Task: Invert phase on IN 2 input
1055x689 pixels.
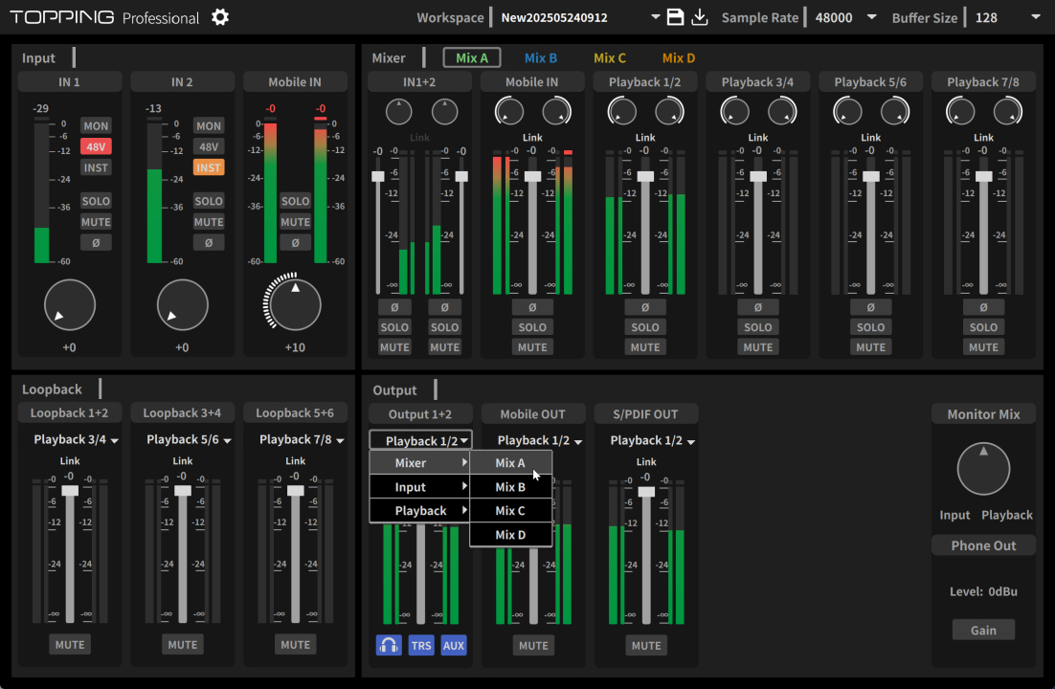Action: [209, 243]
